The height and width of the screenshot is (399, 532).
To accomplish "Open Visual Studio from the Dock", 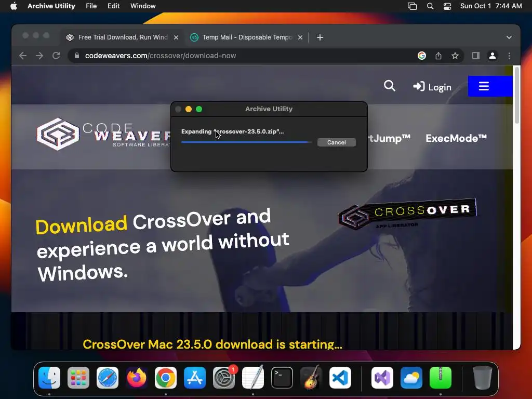I will click(382, 378).
